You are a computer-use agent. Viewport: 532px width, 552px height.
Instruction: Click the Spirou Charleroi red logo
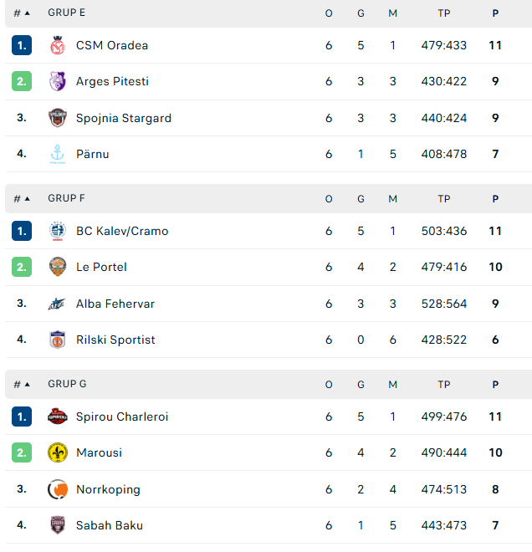(58, 417)
